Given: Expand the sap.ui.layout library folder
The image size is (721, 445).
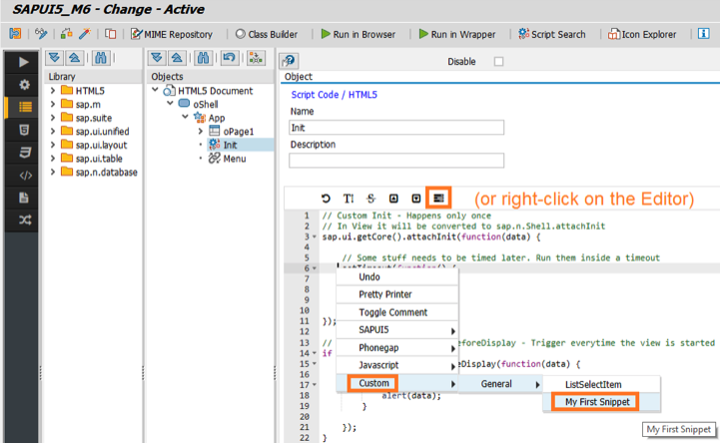Looking at the screenshot, I should coord(52,145).
